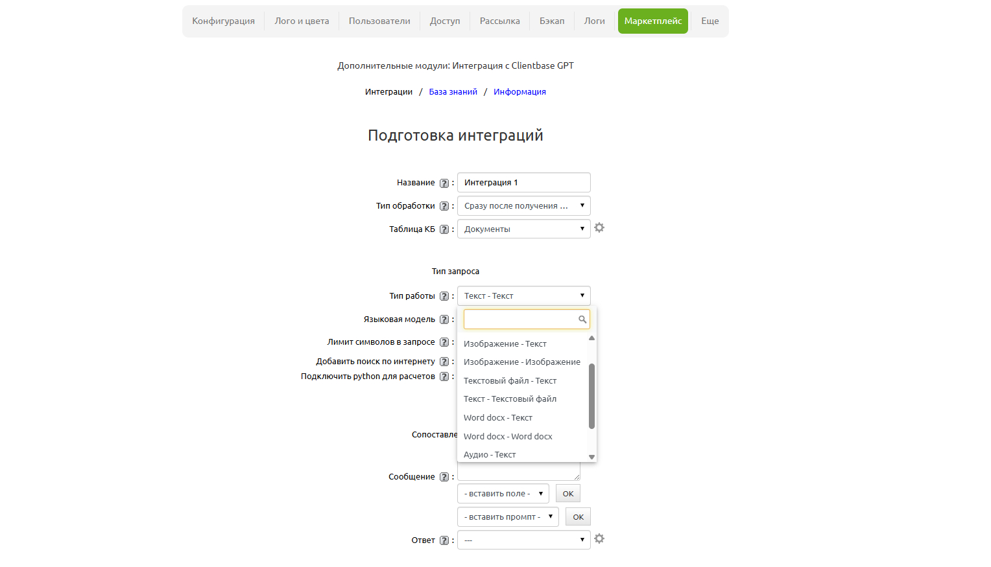This screenshot has height=567, width=991.
Task: Open the Таблица КБ Документы dropdown
Action: [x=524, y=229]
